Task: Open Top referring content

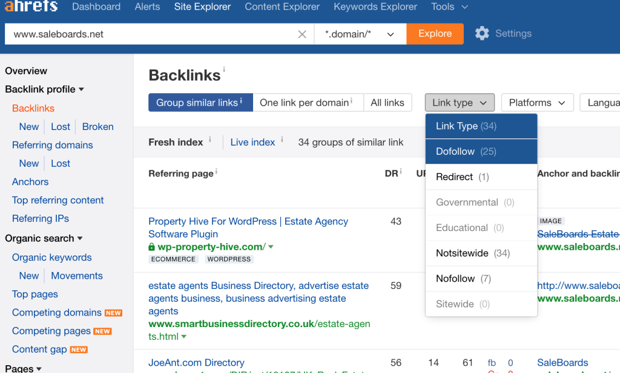Action: pos(58,200)
